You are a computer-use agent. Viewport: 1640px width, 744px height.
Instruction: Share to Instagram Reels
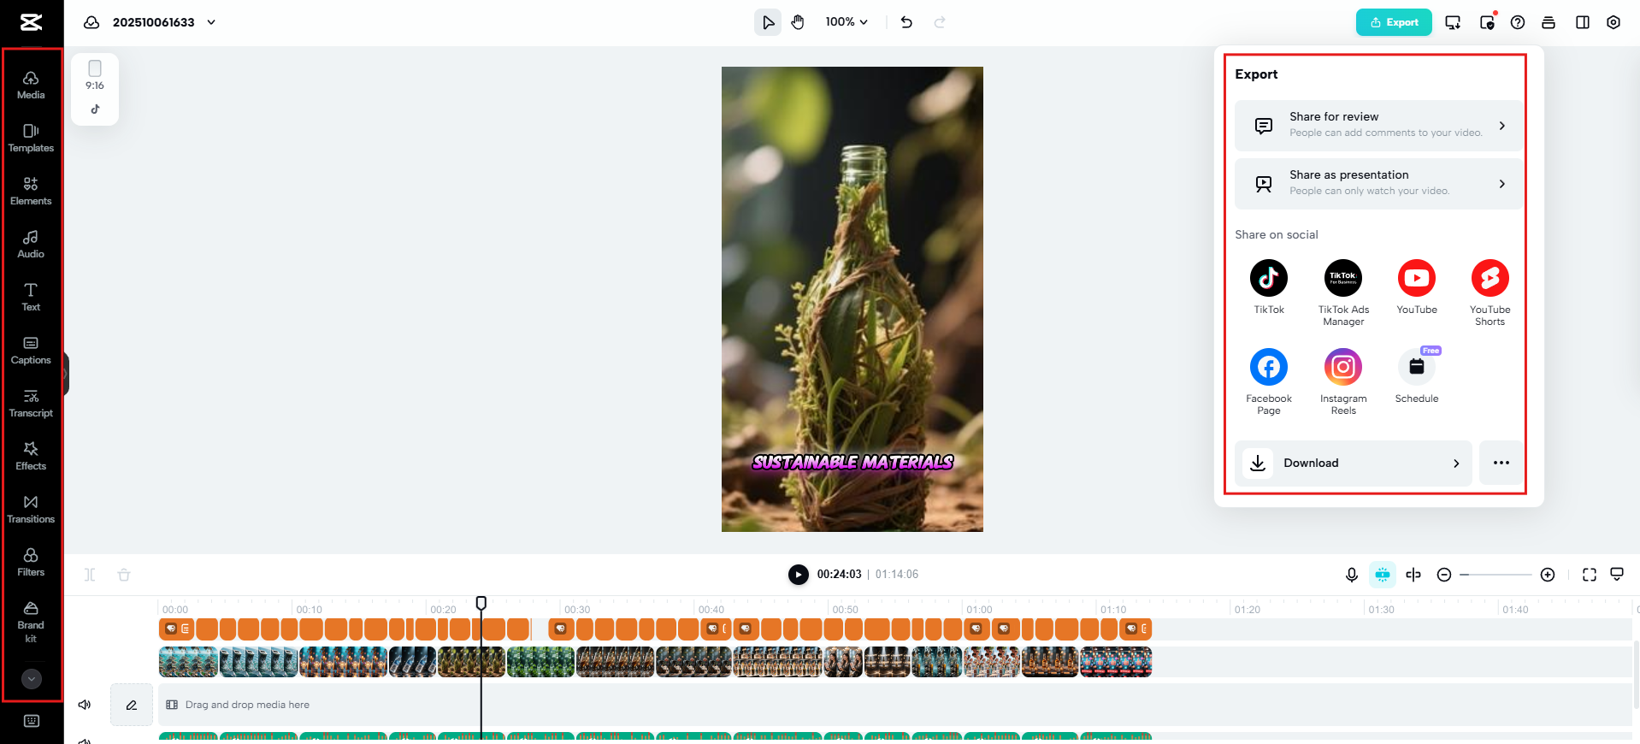pyautogui.click(x=1342, y=381)
